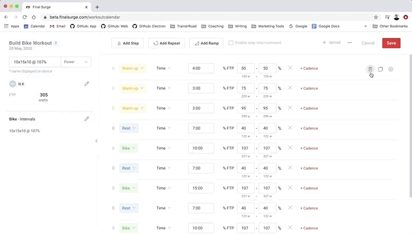Open the Power workout type dropdown

[x=76, y=62]
